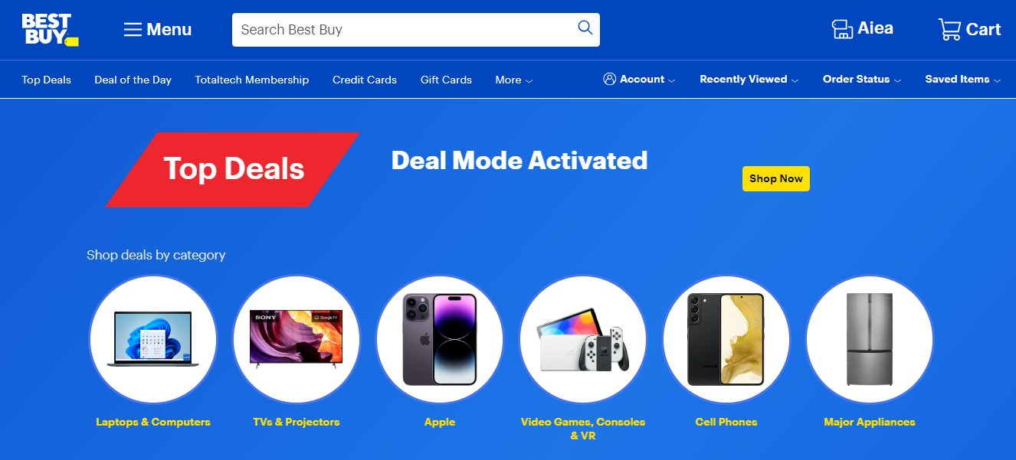Click the yellow Shop Now button
1016x460 pixels.
click(x=776, y=178)
